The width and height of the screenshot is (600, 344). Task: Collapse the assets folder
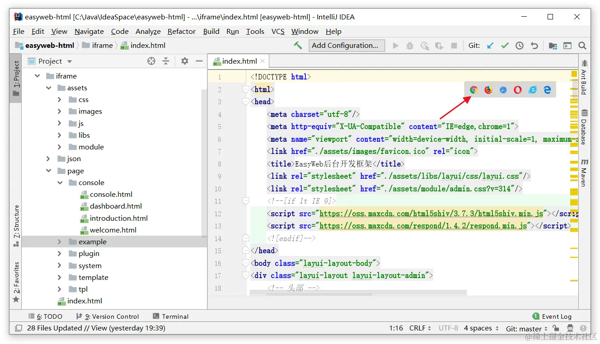pyautogui.click(x=49, y=88)
